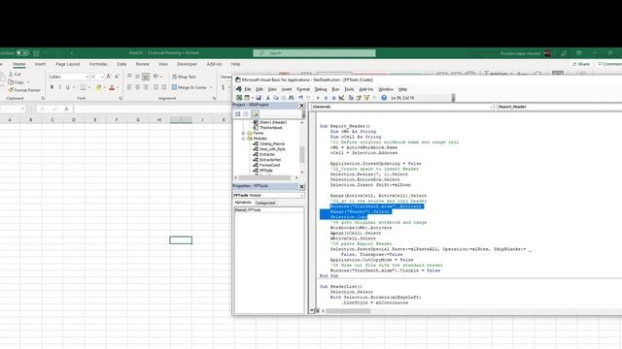Viewport: 622px width, 349px height.
Task: Open the Debug menu in VBA editor
Action: click(321, 89)
